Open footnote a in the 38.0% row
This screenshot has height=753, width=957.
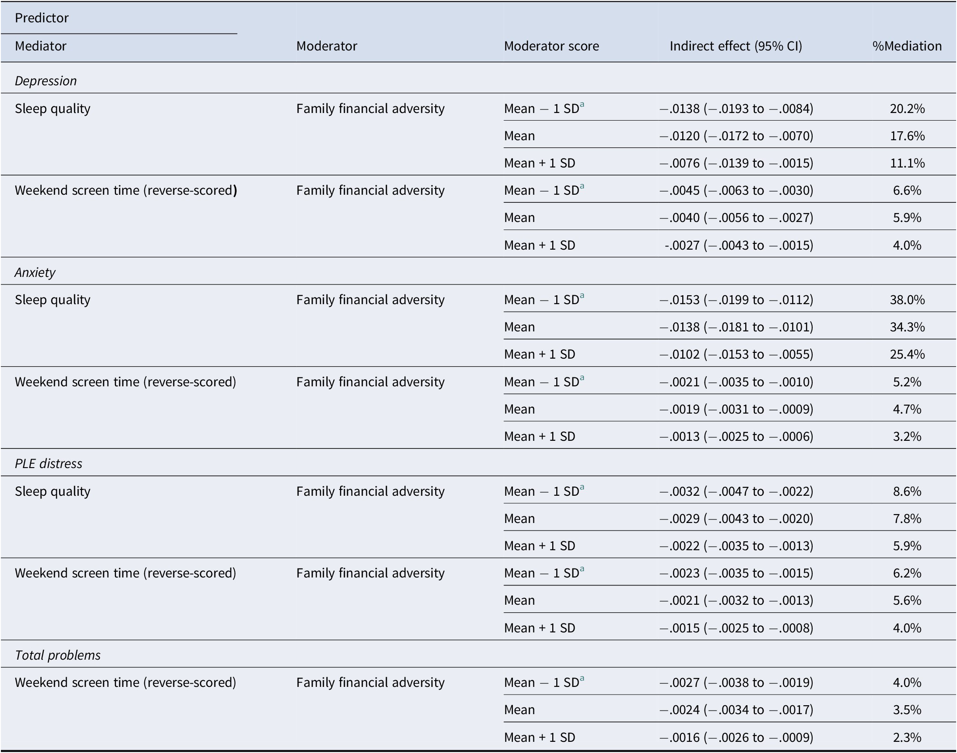coord(582,296)
